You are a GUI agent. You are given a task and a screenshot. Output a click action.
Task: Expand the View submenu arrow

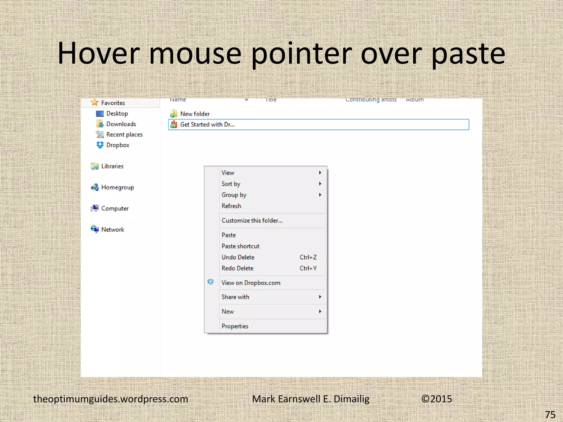tap(320, 173)
